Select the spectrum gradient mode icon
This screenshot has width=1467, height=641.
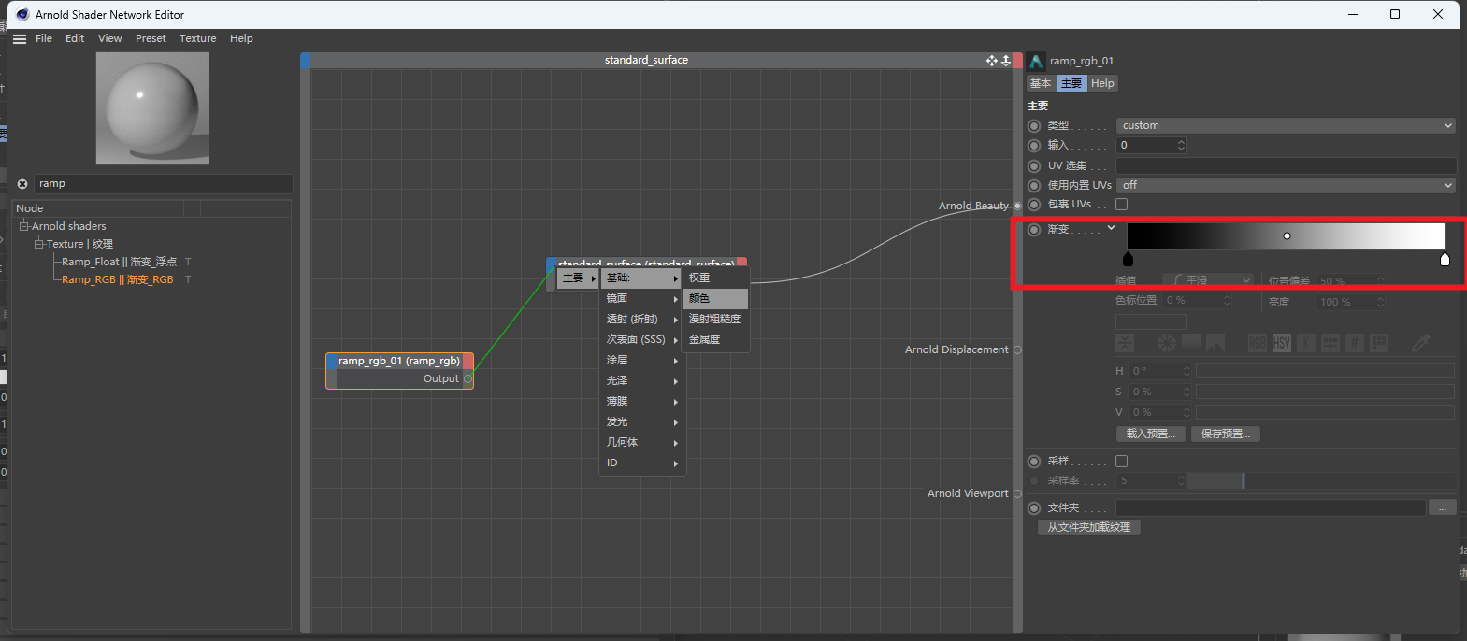pos(1191,343)
